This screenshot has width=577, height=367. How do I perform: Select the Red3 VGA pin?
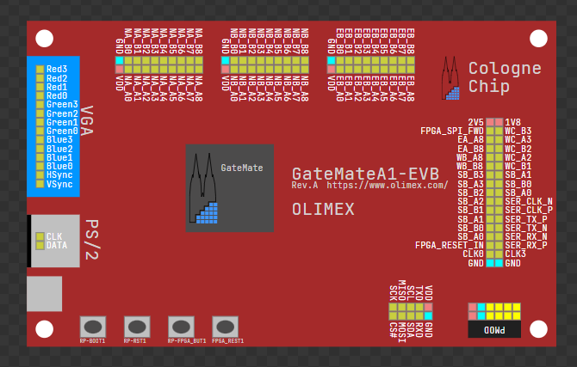[40, 69]
